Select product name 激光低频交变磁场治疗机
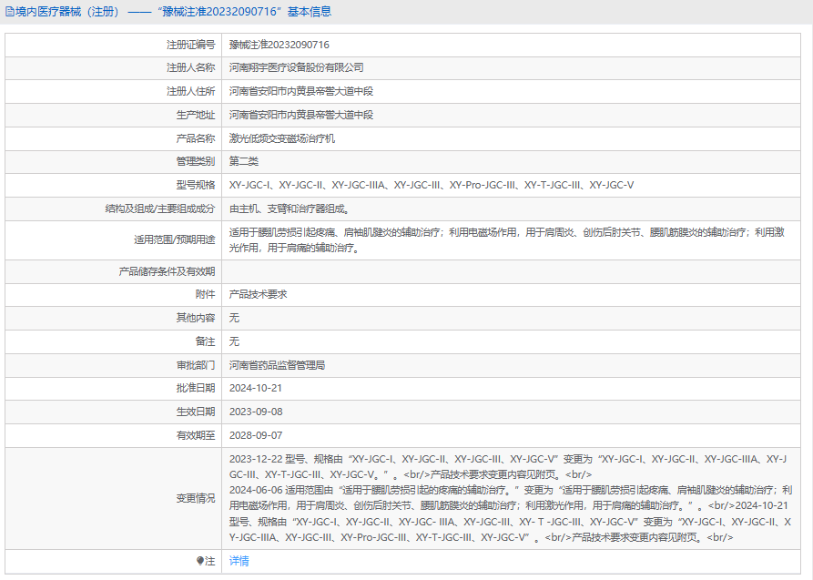This screenshot has height=580, width=813. (x=282, y=138)
